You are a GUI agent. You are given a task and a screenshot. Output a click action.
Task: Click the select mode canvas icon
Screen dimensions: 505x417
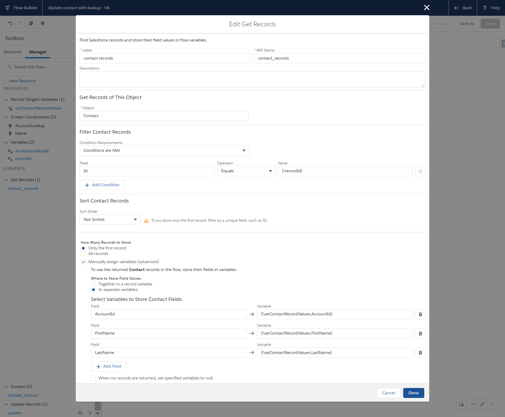(x=461, y=404)
